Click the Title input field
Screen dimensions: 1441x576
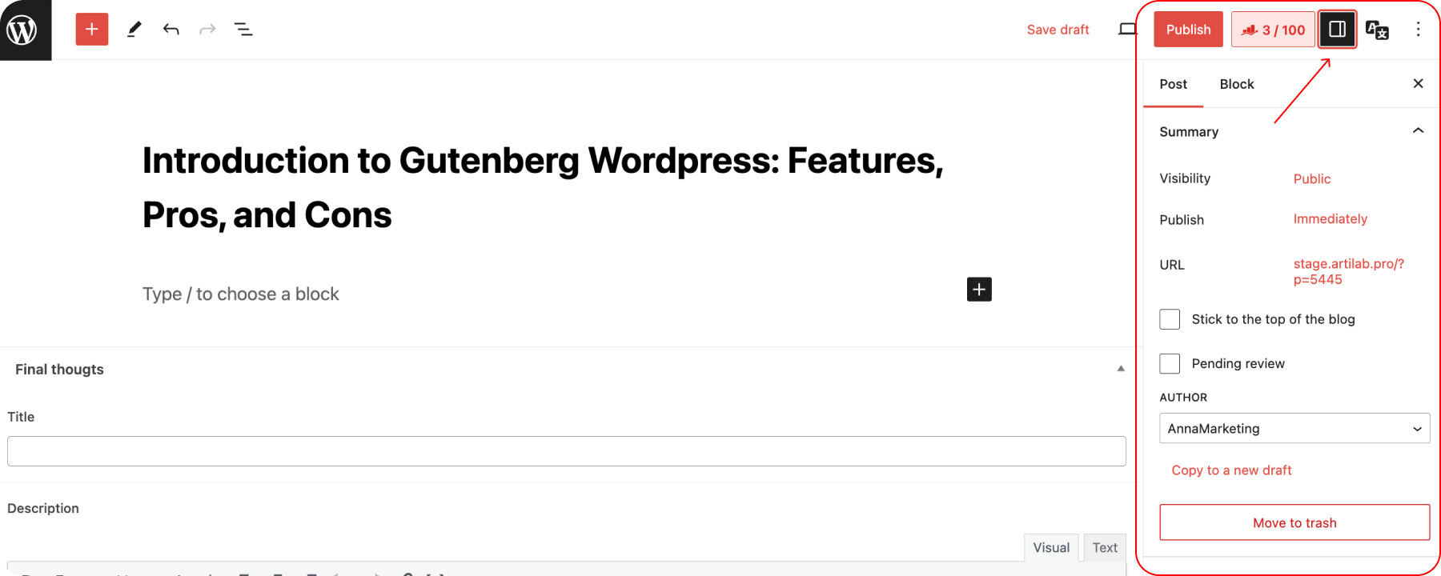click(566, 451)
